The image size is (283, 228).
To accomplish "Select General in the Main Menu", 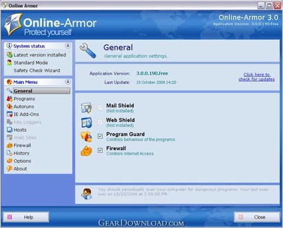I will pyautogui.click(x=41, y=91).
